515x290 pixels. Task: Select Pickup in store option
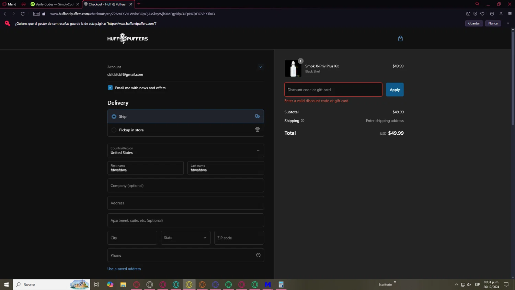114,130
